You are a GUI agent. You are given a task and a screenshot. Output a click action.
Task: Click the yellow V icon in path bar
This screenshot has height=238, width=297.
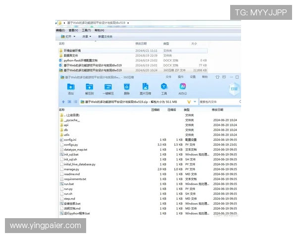[x=189, y=102]
